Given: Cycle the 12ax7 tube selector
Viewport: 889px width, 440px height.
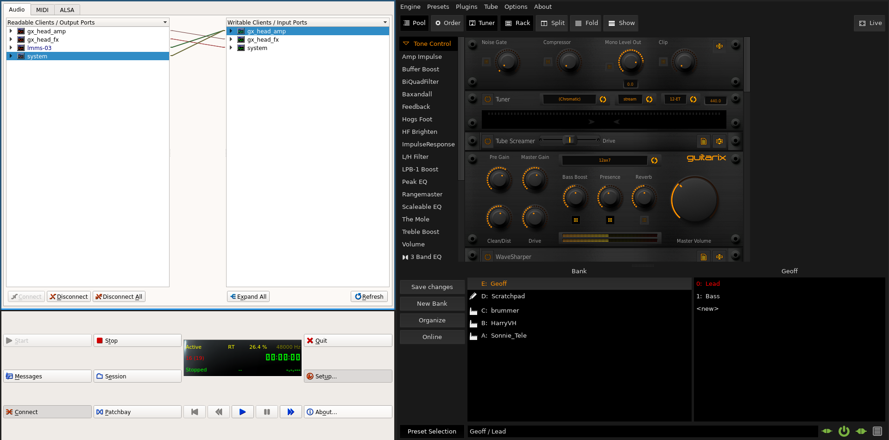Looking at the screenshot, I should point(655,161).
